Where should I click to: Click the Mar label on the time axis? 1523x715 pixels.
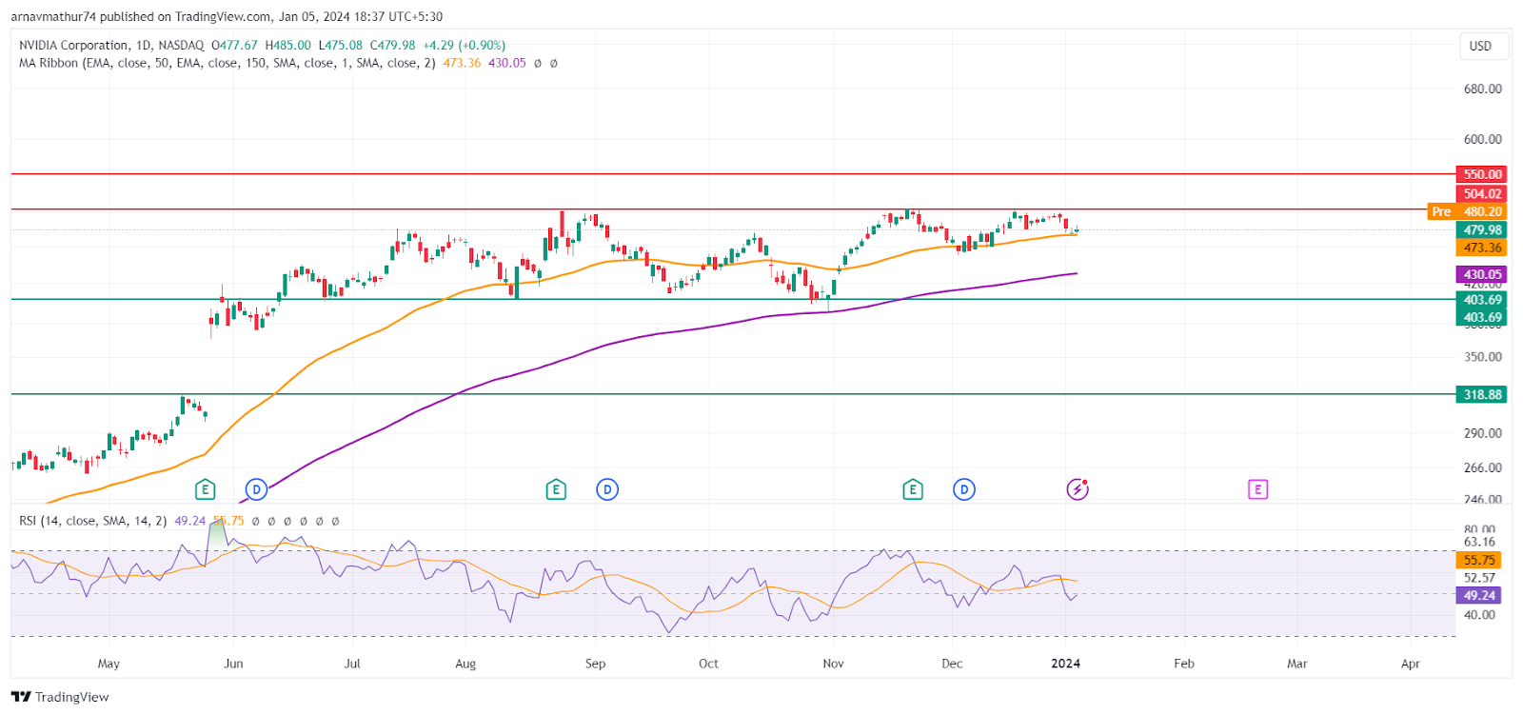pos(1297,664)
